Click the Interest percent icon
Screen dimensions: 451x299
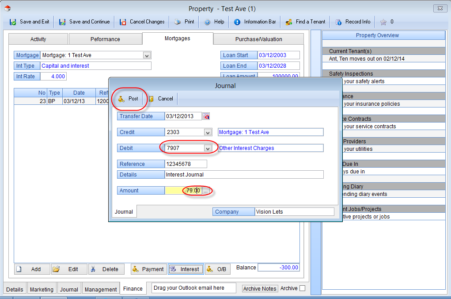[173, 269]
